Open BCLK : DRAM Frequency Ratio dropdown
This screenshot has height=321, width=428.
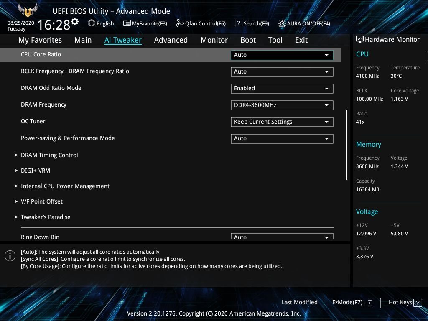282,72
